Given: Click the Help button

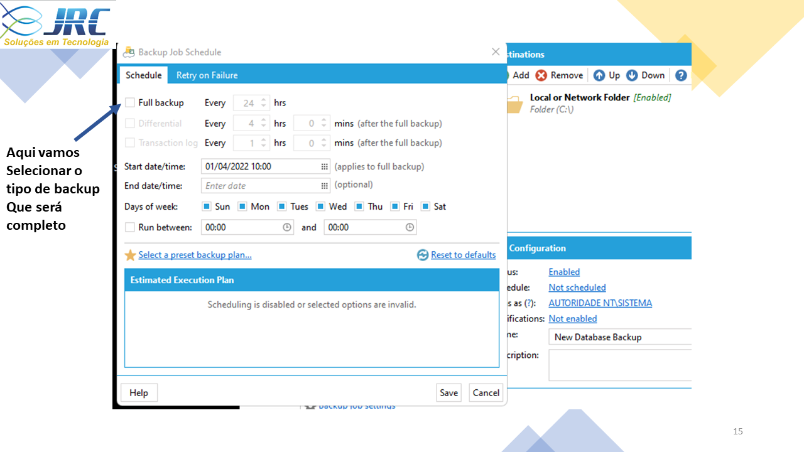Looking at the screenshot, I should point(139,393).
